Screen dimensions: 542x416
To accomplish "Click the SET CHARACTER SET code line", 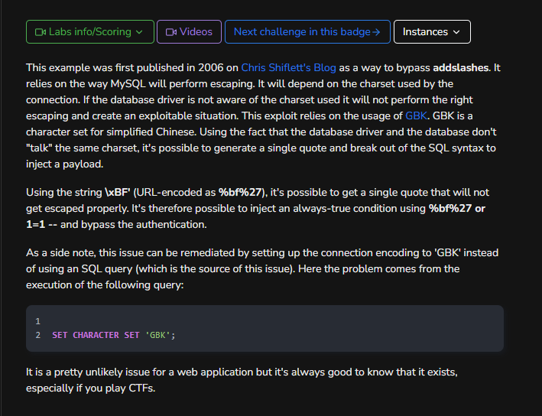I will [114, 335].
